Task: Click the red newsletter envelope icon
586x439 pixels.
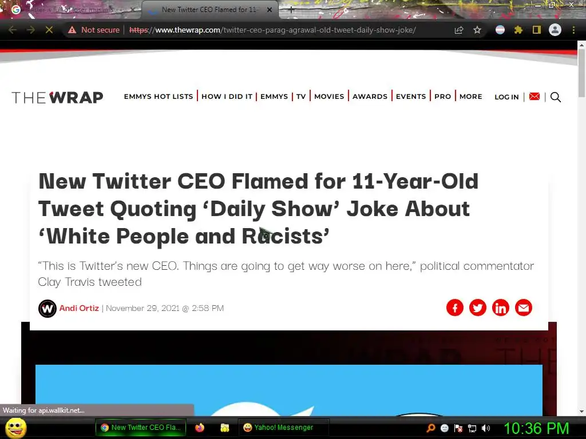Action: point(534,97)
